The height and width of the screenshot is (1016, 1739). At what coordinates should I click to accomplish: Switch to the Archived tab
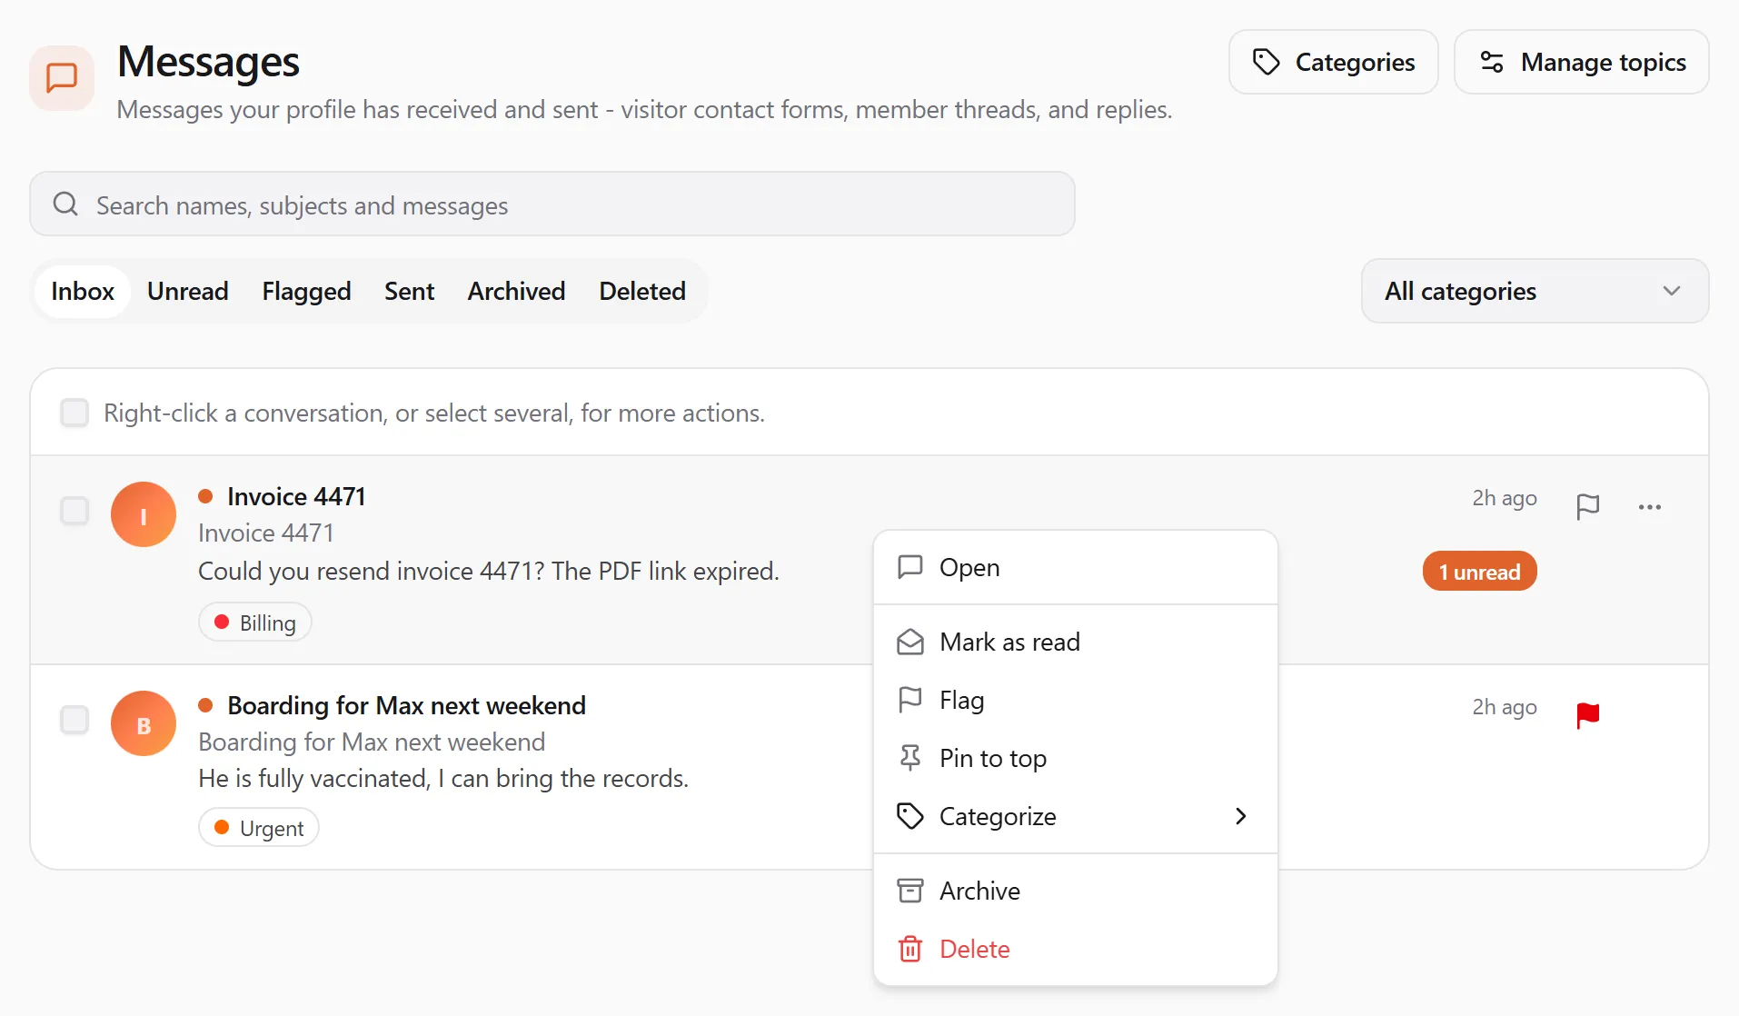coord(516,291)
